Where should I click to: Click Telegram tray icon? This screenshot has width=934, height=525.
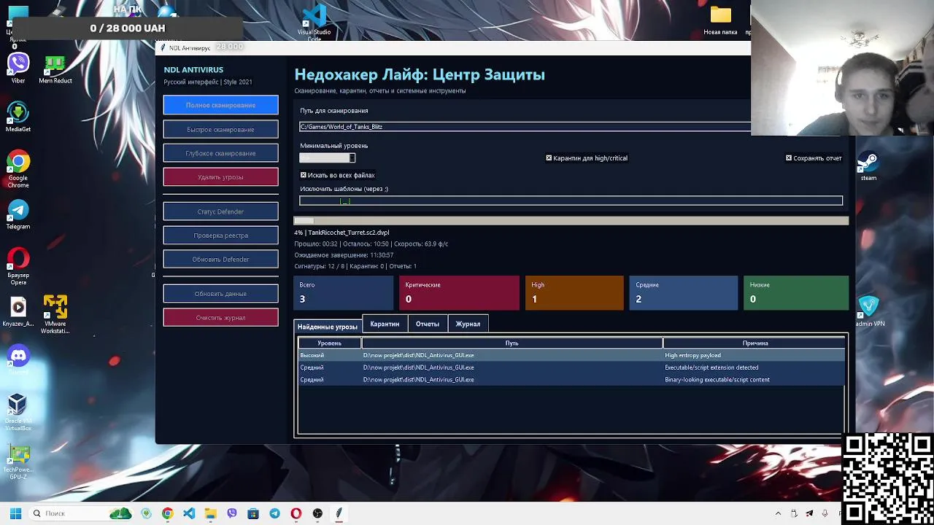pyautogui.click(x=809, y=513)
